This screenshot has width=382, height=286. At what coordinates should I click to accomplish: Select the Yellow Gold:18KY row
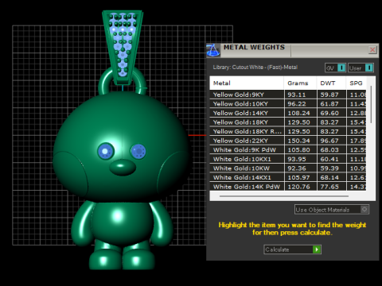tap(288, 122)
